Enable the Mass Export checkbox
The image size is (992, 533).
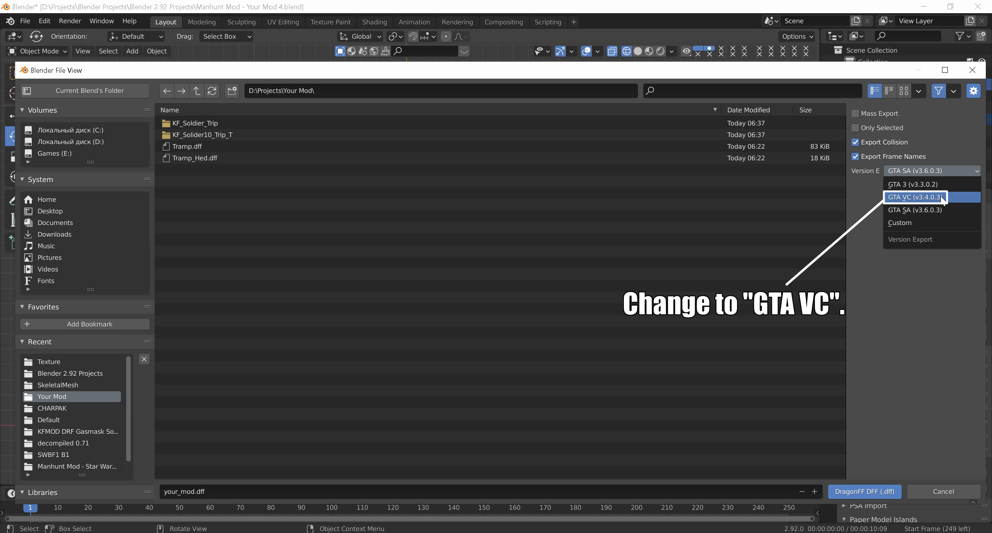pyautogui.click(x=855, y=113)
